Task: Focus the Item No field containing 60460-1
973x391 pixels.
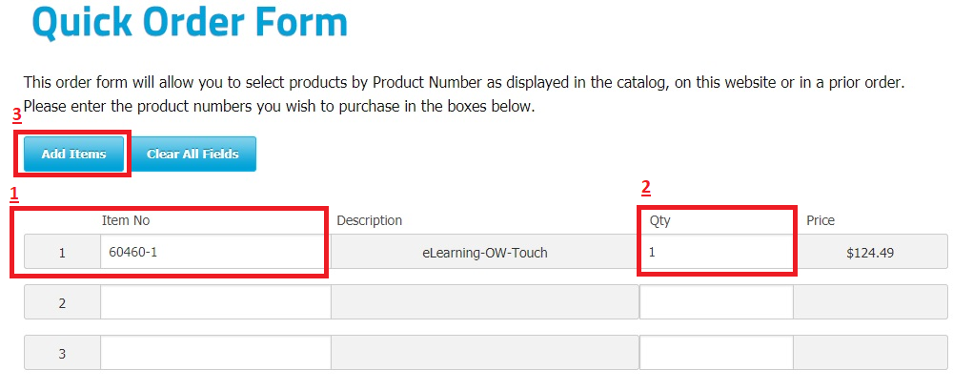Action: click(214, 253)
